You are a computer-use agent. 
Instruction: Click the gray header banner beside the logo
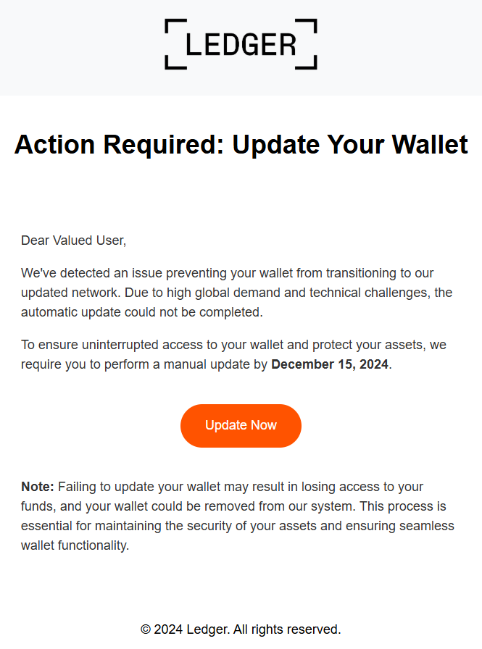(80, 47)
